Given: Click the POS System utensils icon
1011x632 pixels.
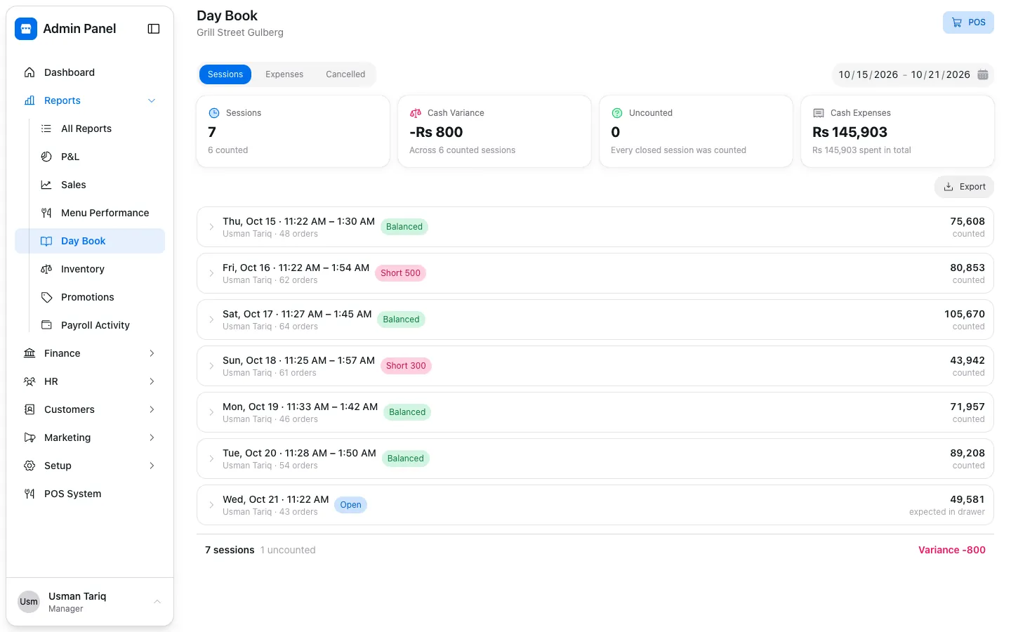Looking at the screenshot, I should coord(29,494).
